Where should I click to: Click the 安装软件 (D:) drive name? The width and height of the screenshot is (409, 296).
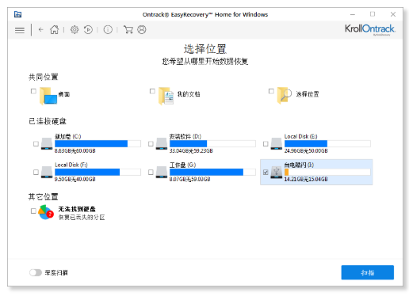(x=185, y=136)
